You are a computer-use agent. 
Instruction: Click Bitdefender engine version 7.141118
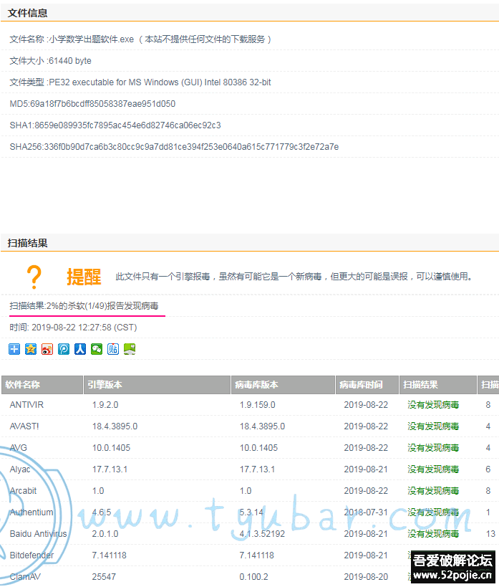pyautogui.click(x=110, y=555)
